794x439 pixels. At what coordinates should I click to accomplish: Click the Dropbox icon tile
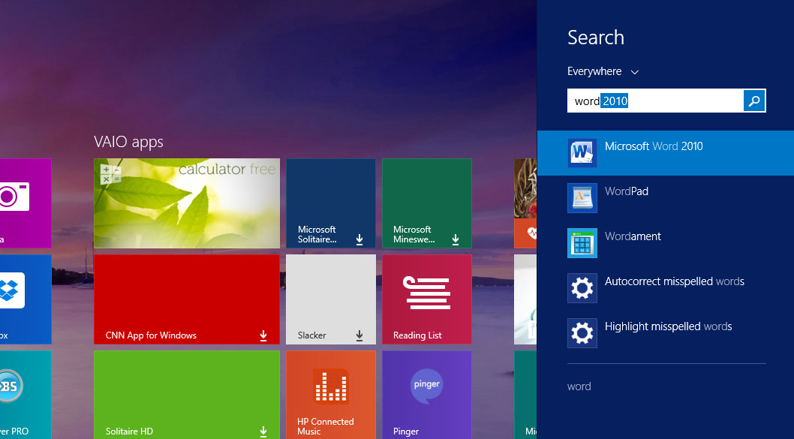[x=26, y=299]
